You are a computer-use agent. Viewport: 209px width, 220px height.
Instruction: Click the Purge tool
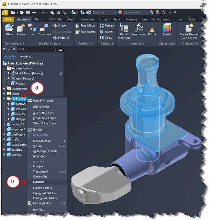click(152, 30)
